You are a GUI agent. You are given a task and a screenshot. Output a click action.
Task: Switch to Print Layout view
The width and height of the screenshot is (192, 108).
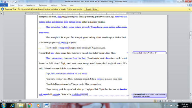155,101
